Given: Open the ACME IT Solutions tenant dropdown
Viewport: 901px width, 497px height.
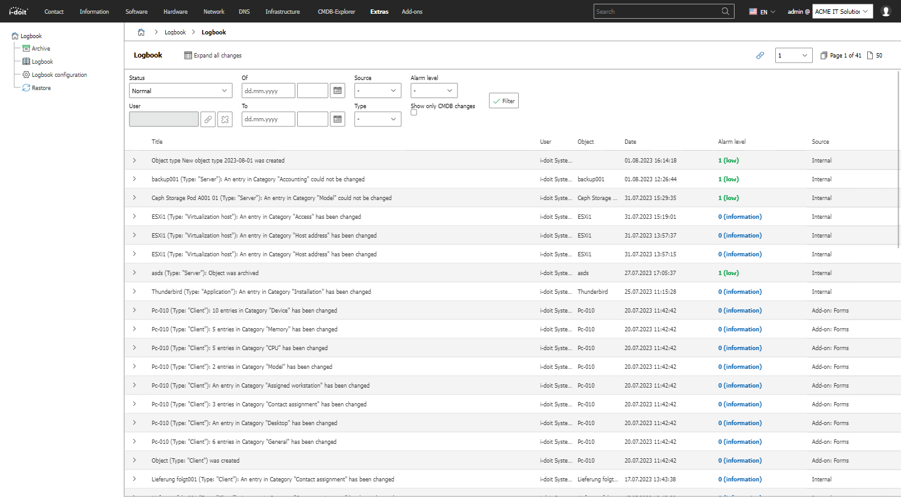Looking at the screenshot, I should point(843,11).
